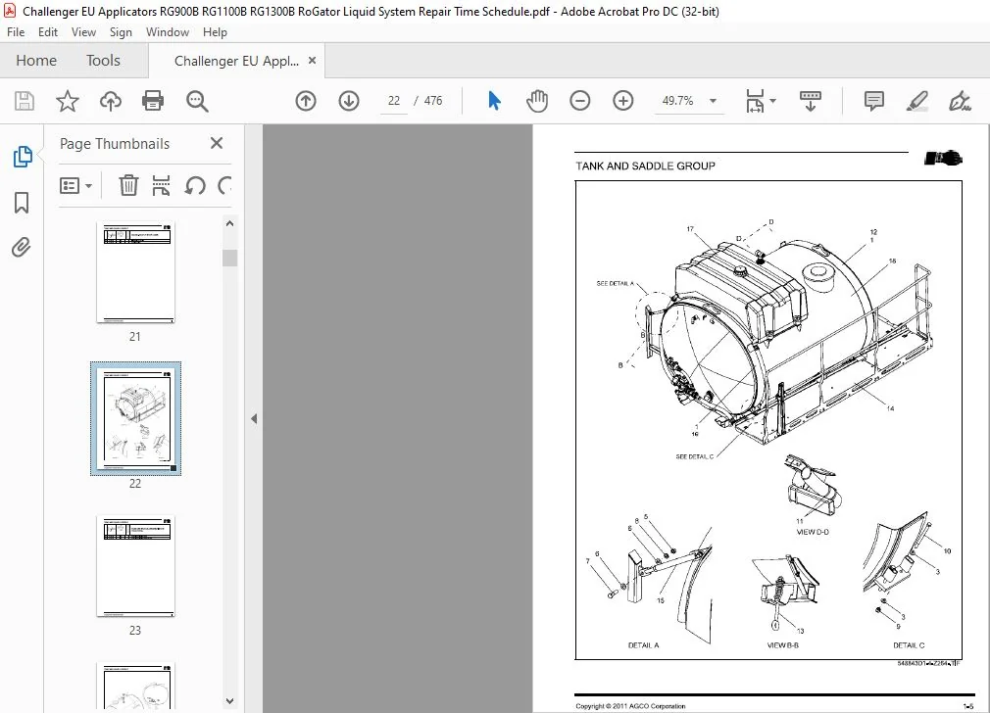Click the page number field
The height and width of the screenshot is (713, 990).
coord(393,101)
